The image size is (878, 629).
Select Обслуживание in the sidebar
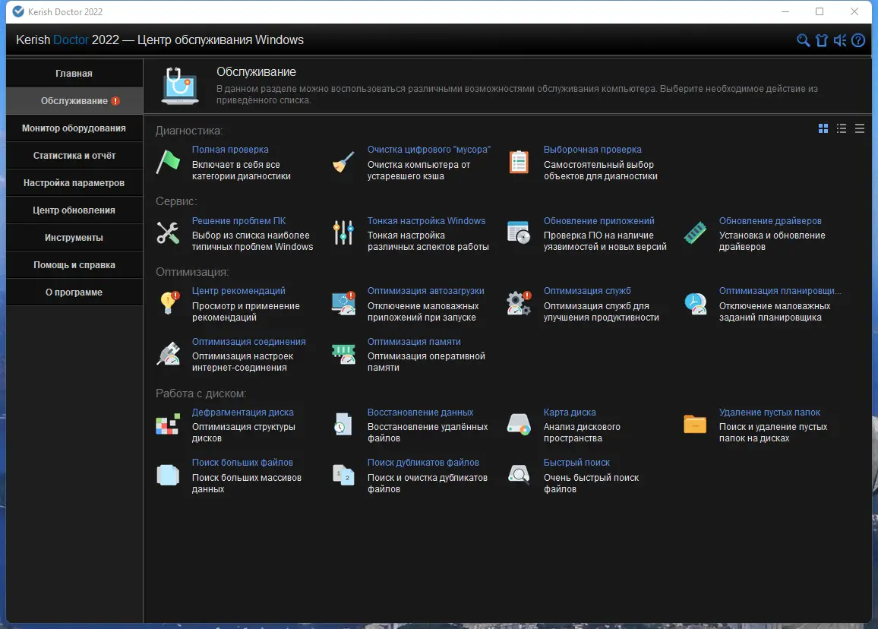(74, 101)
